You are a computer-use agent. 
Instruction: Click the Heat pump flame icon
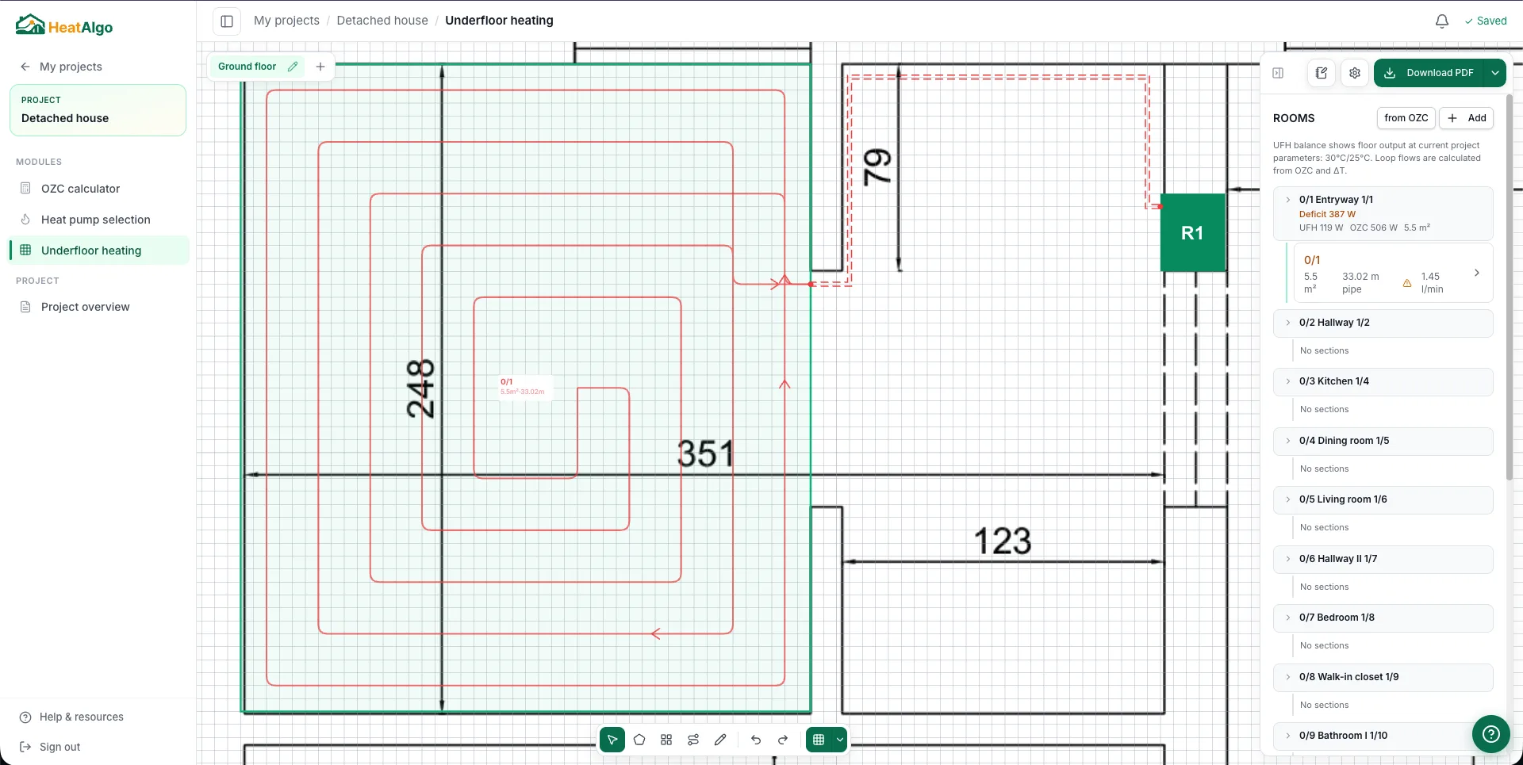(25, 220)
